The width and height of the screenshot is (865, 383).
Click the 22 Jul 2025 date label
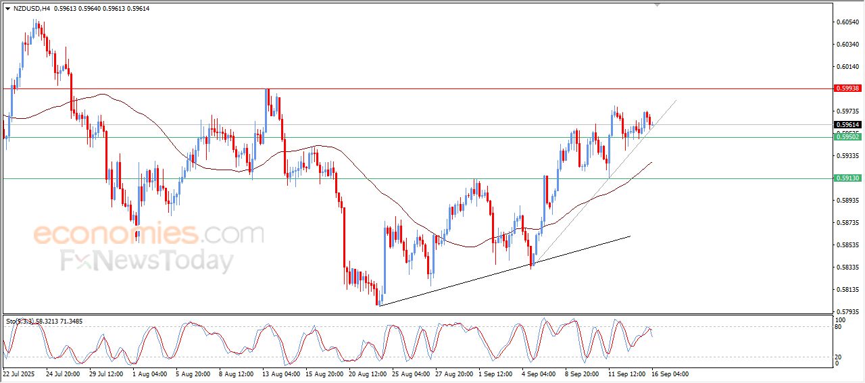tap(20, 374)
